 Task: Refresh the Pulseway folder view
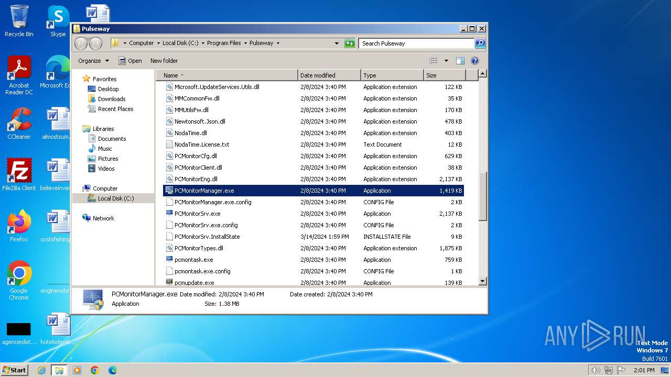[350, 43]
